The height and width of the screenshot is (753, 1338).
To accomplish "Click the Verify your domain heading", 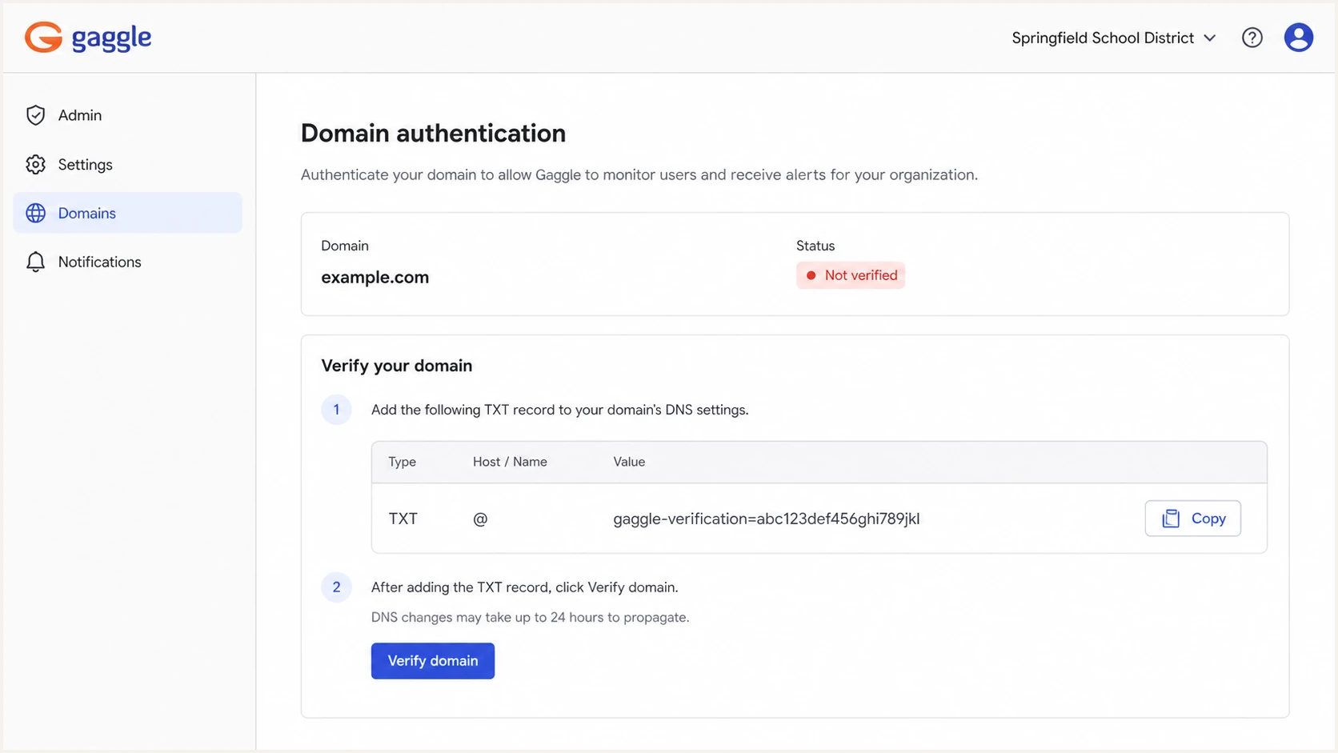I will 396,366.
